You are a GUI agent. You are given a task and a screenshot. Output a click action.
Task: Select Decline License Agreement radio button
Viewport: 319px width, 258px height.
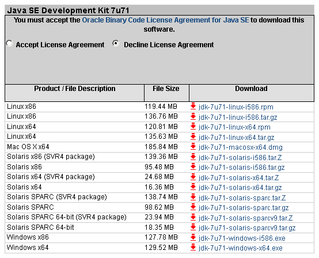(x=116, y=43)
